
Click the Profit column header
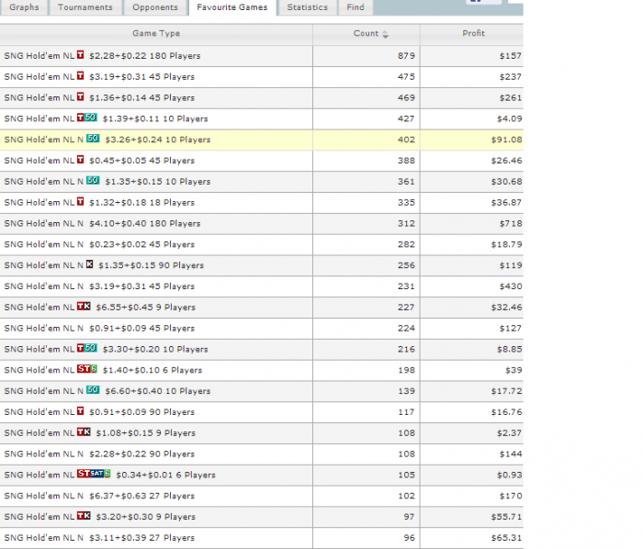click(473, 34)
